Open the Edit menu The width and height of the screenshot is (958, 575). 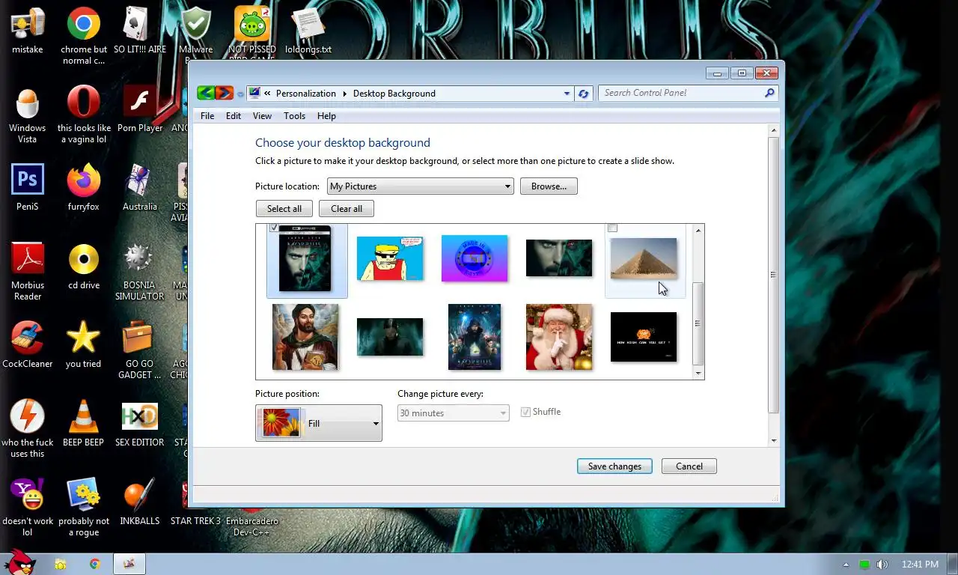pyautogui.click(x=234, y=116)
